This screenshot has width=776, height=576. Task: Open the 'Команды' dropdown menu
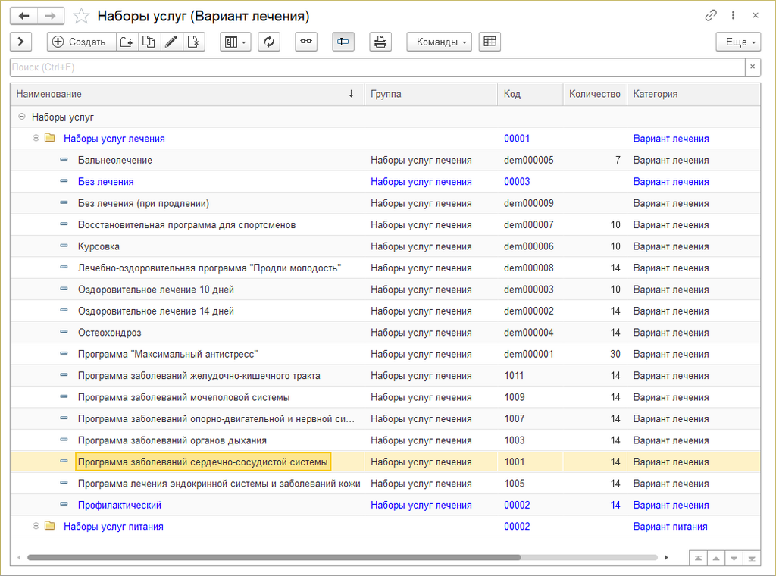pyautogui.click(x=439, y=42)
